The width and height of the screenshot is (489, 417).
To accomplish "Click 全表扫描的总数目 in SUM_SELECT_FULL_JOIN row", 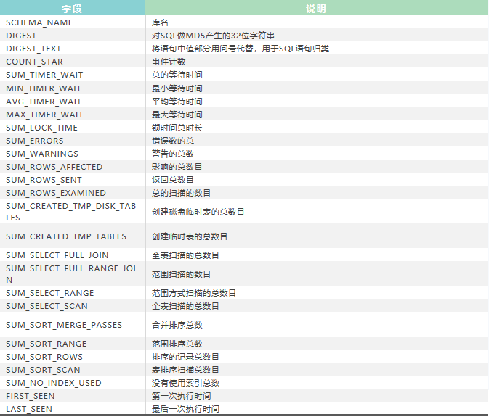I will coord(185,255).
